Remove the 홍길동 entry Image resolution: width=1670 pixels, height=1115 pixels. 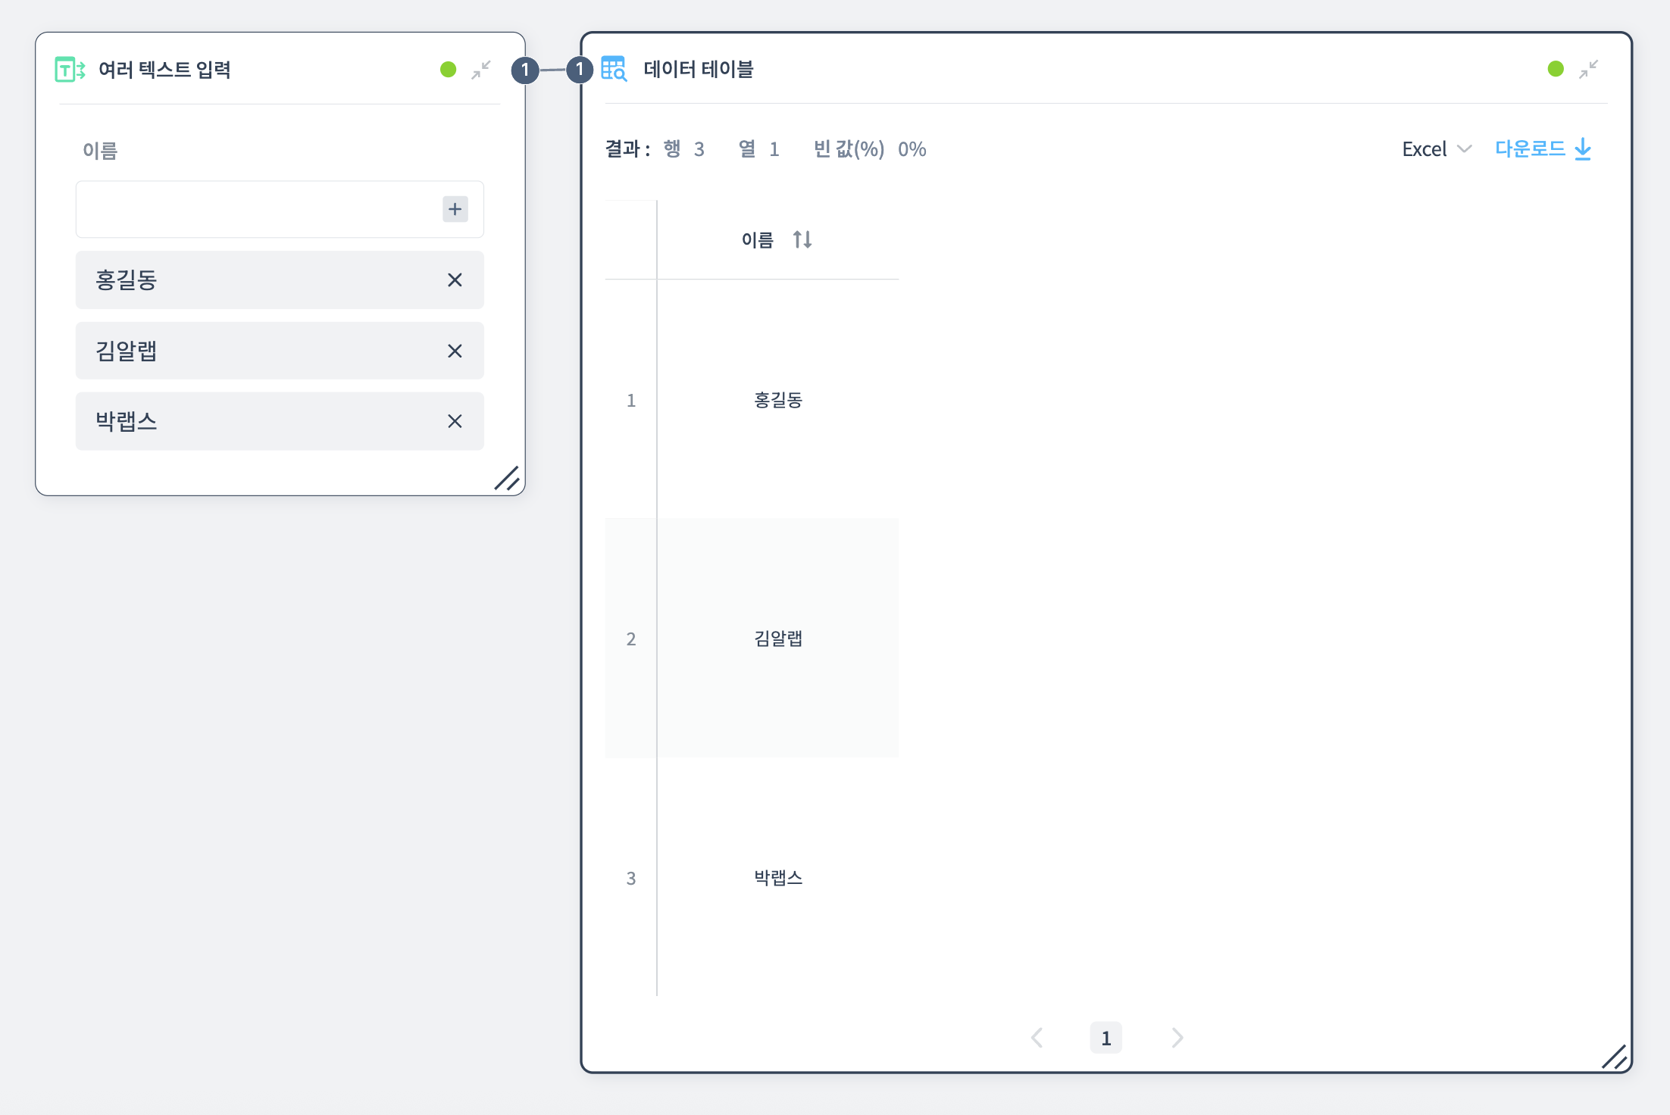[455, 280]
